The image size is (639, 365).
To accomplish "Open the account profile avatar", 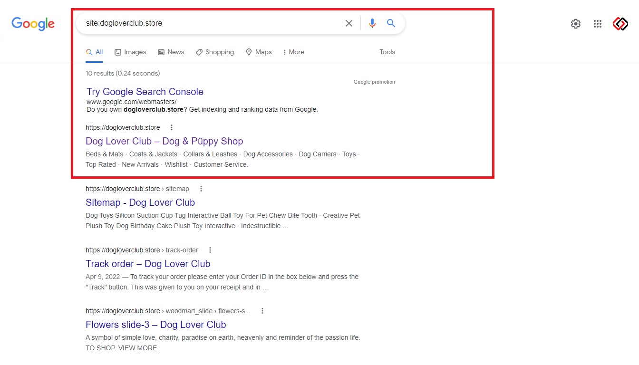I will [x=620, y=23].
